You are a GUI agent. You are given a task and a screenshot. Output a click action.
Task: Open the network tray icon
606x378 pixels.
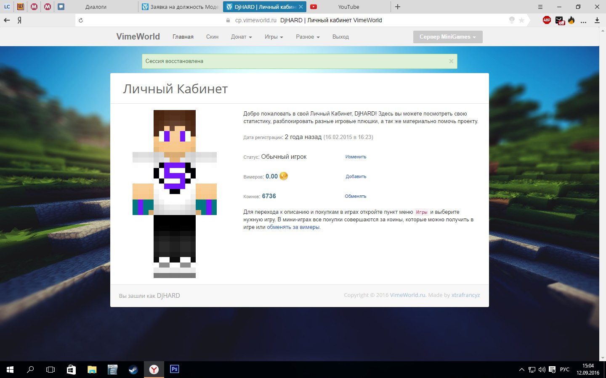(x=532, y=370)
